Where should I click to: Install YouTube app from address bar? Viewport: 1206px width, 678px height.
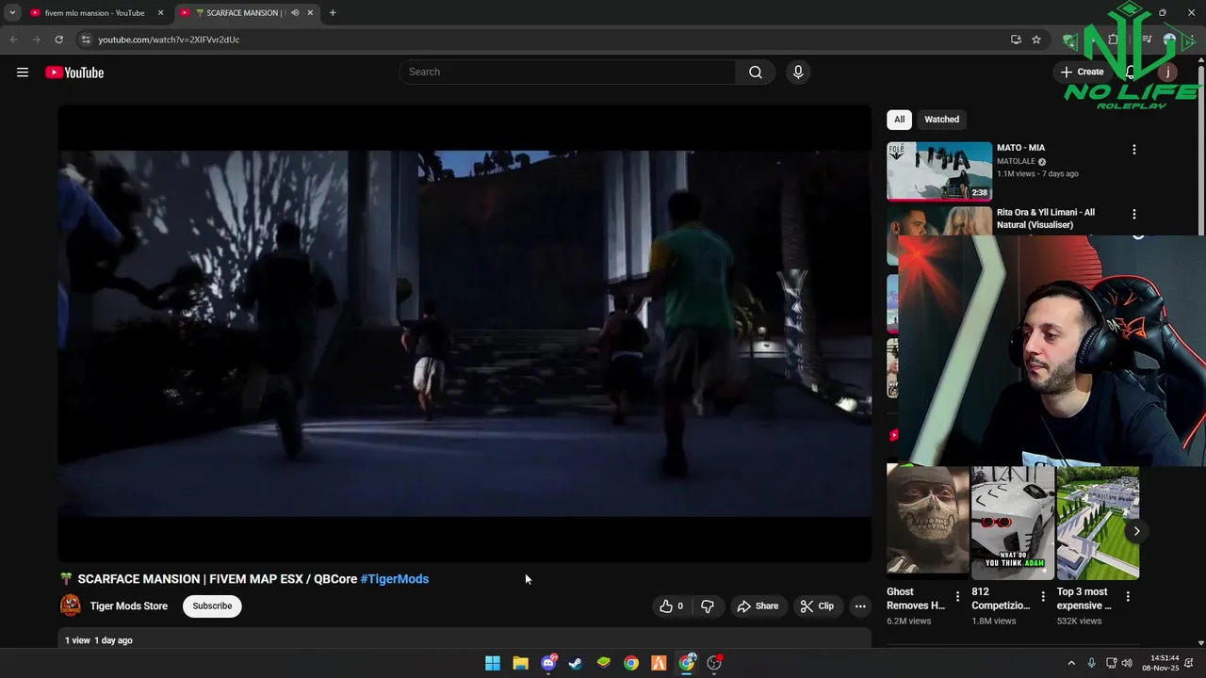tap(1016, 40)
